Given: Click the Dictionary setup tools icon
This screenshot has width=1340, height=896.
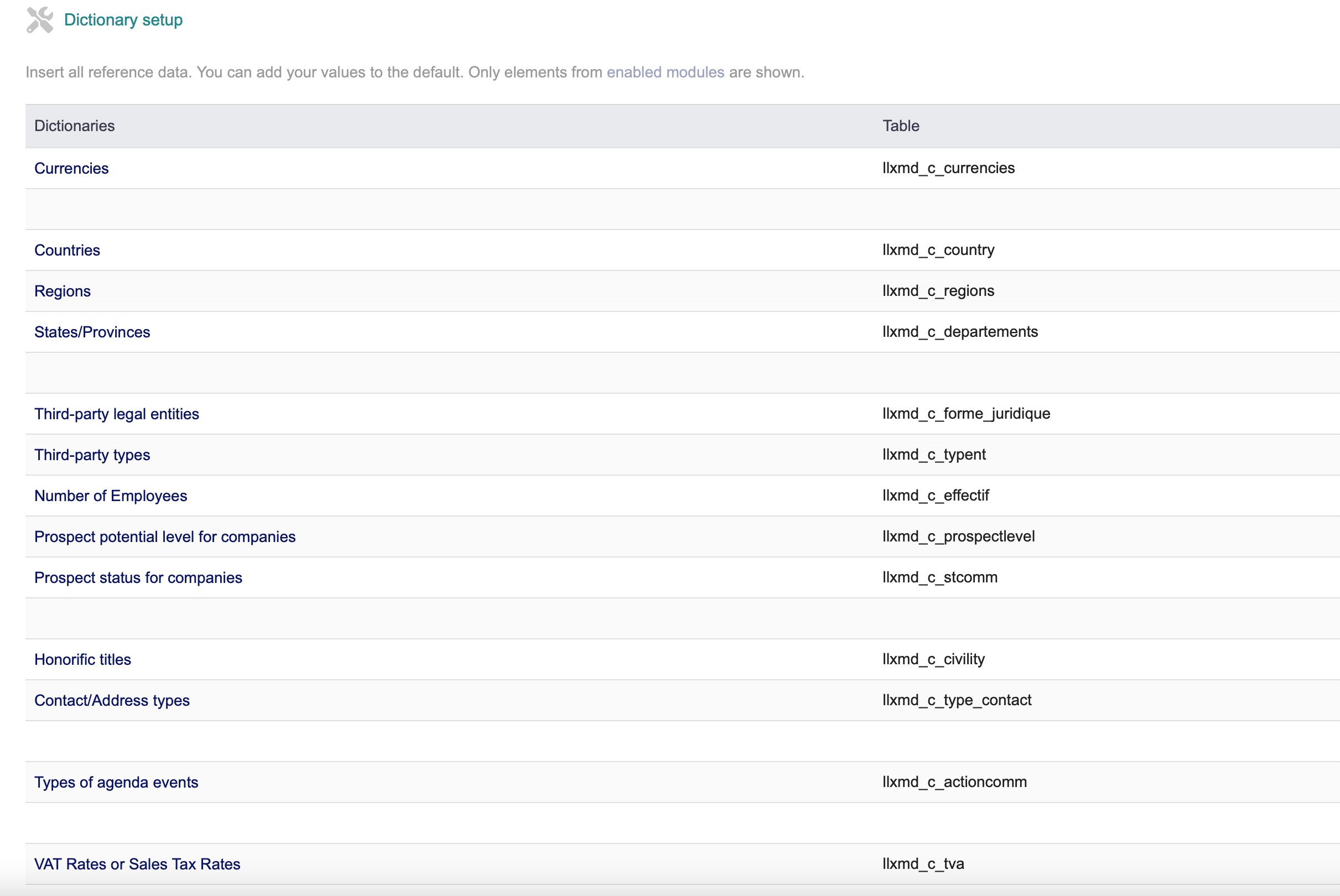Looking at the screenshot, I should coord(40,20).
